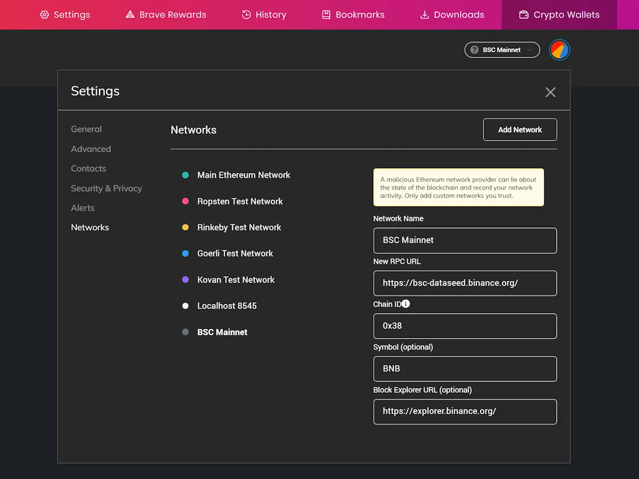The image size is (639, 479).
Task: Go to the Bookmarks tab
Action: tap(353, 15)
